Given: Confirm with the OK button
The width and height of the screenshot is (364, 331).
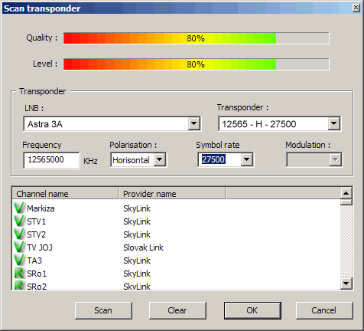Looking at the screenshot, I should [x=252, y=310].
